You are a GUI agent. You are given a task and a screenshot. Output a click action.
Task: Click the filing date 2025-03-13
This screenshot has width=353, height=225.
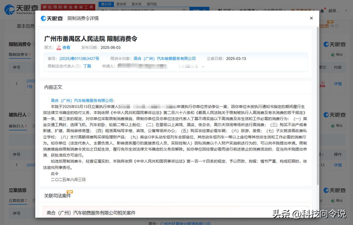pyautogui.click(x=236, y=58)
